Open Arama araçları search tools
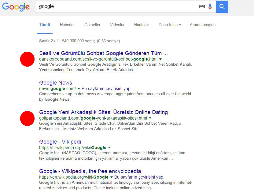 point(202,25)
